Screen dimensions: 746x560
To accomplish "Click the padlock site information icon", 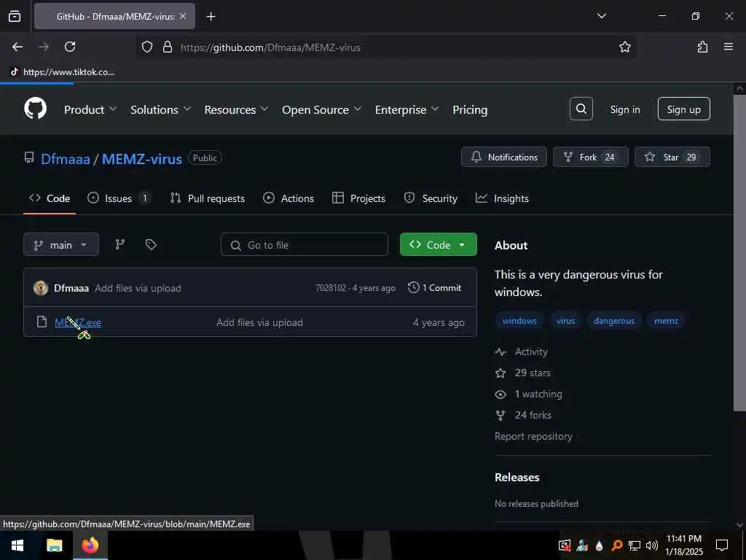I will pos(168,47).
